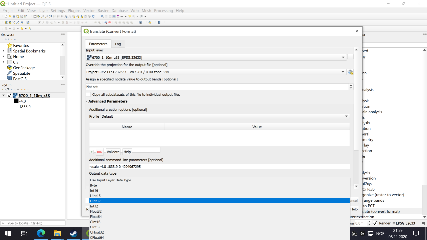Viewport: 427px width, 240px height.
Task: Click the Open Project folder icon
Action: coord(10,16)
